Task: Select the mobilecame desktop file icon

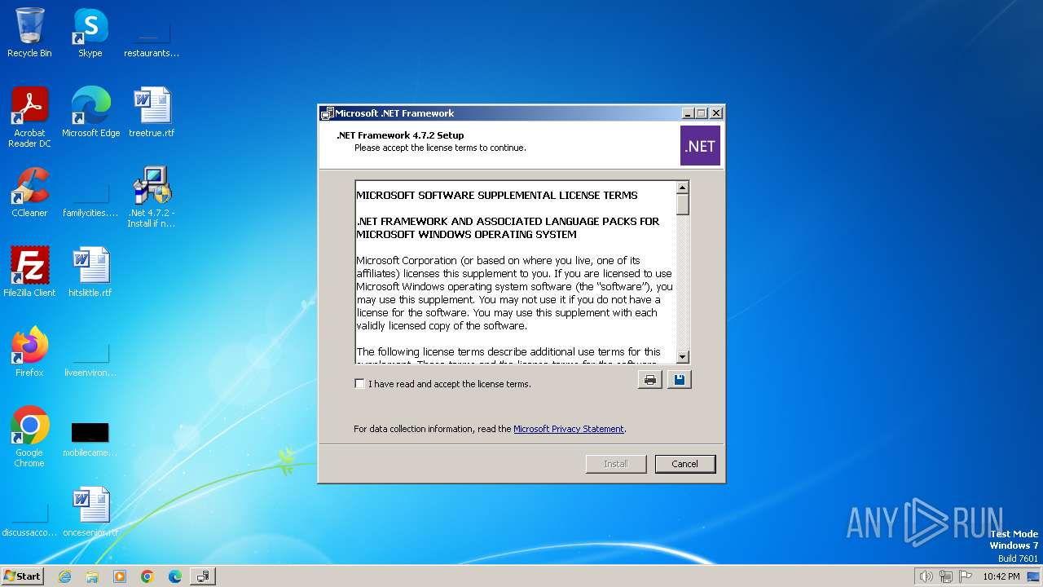Action: pyautogui.click(x=90, y=439)
